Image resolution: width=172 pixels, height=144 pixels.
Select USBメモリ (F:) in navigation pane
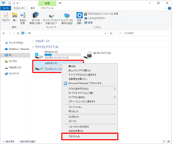pos(13,68)
